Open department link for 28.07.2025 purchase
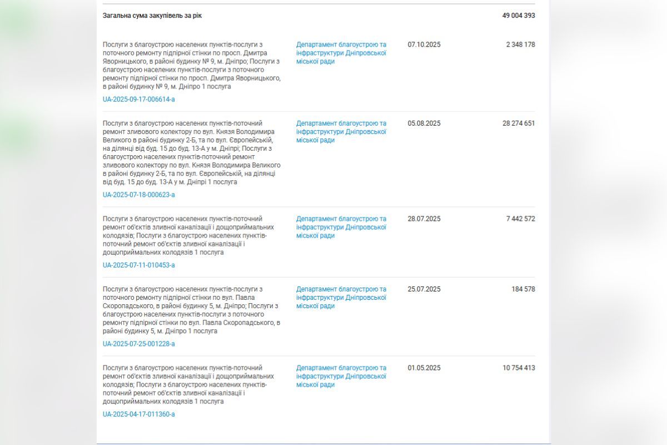Image resolution: width=667 pixels, height=445 pixels. [x=341, y=227]
